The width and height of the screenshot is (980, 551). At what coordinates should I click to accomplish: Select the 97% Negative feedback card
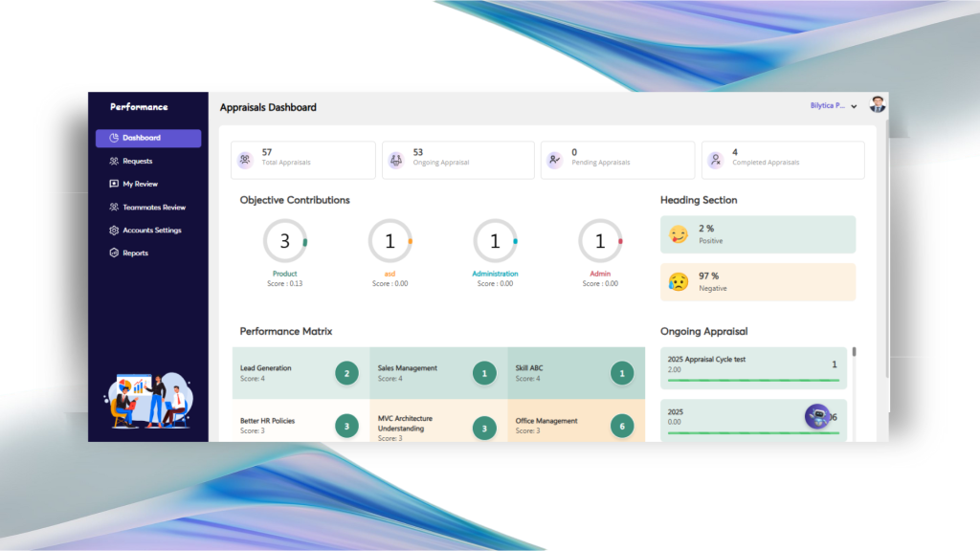[x=757, y=282]
